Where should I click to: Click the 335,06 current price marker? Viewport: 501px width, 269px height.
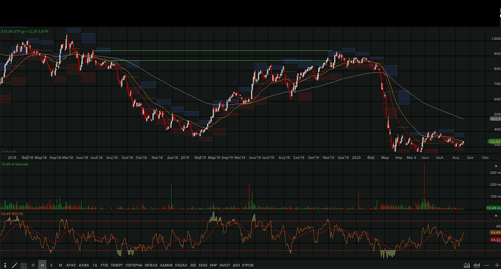click(494, 141)
